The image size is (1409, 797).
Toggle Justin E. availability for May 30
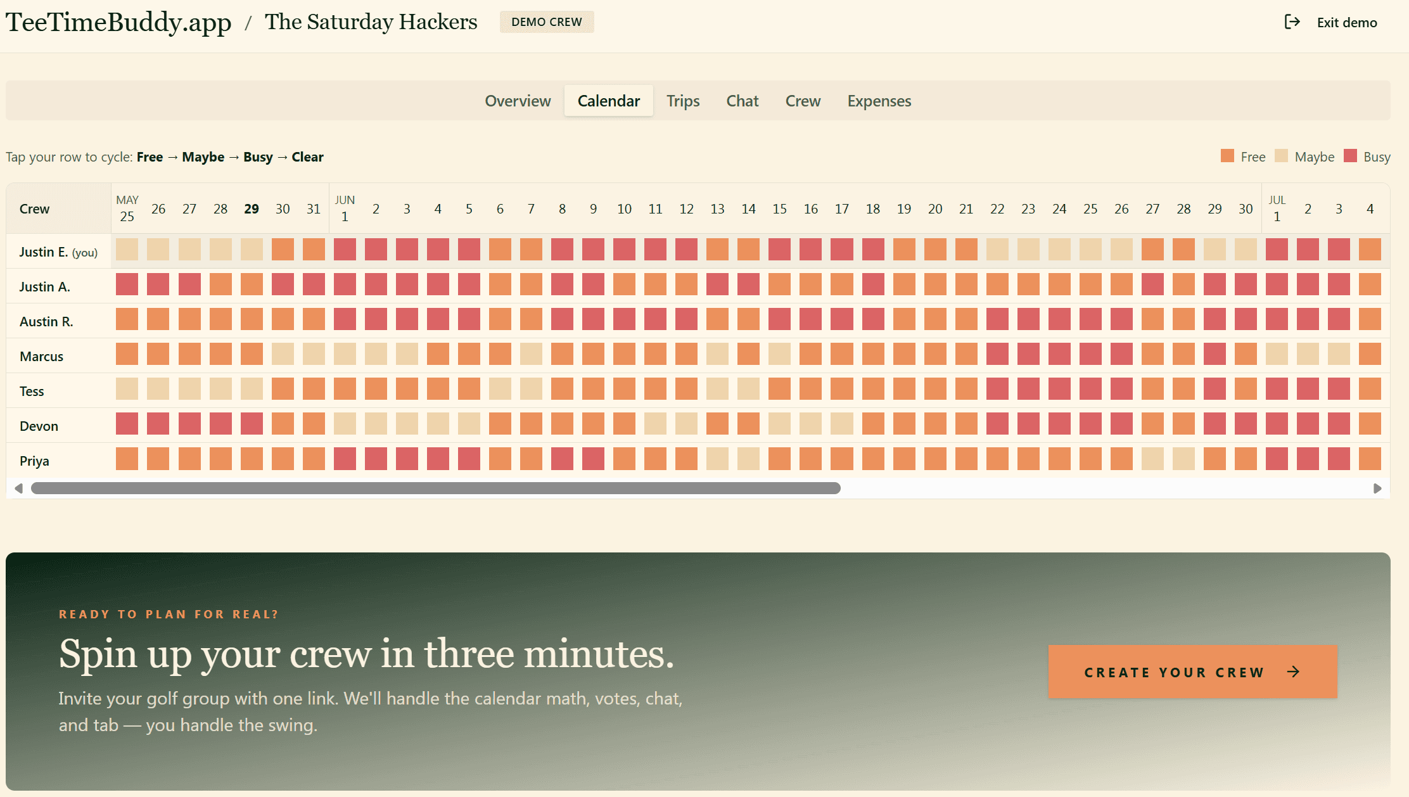[x=283, y=250]
